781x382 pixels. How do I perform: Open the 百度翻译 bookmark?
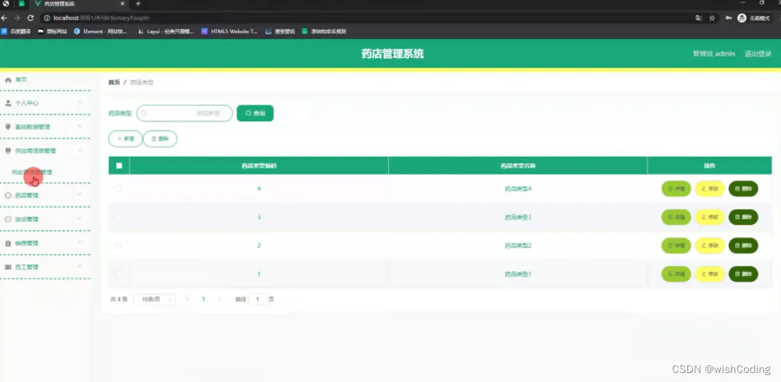[16, 31]
